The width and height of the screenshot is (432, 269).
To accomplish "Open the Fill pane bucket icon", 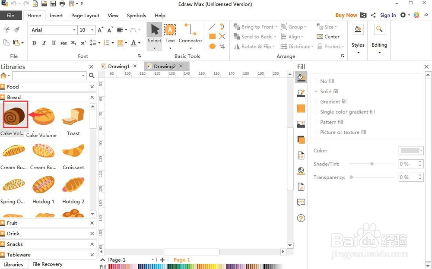I will [x=301, y=77].
